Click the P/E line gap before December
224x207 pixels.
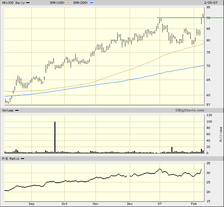[128, 176]
